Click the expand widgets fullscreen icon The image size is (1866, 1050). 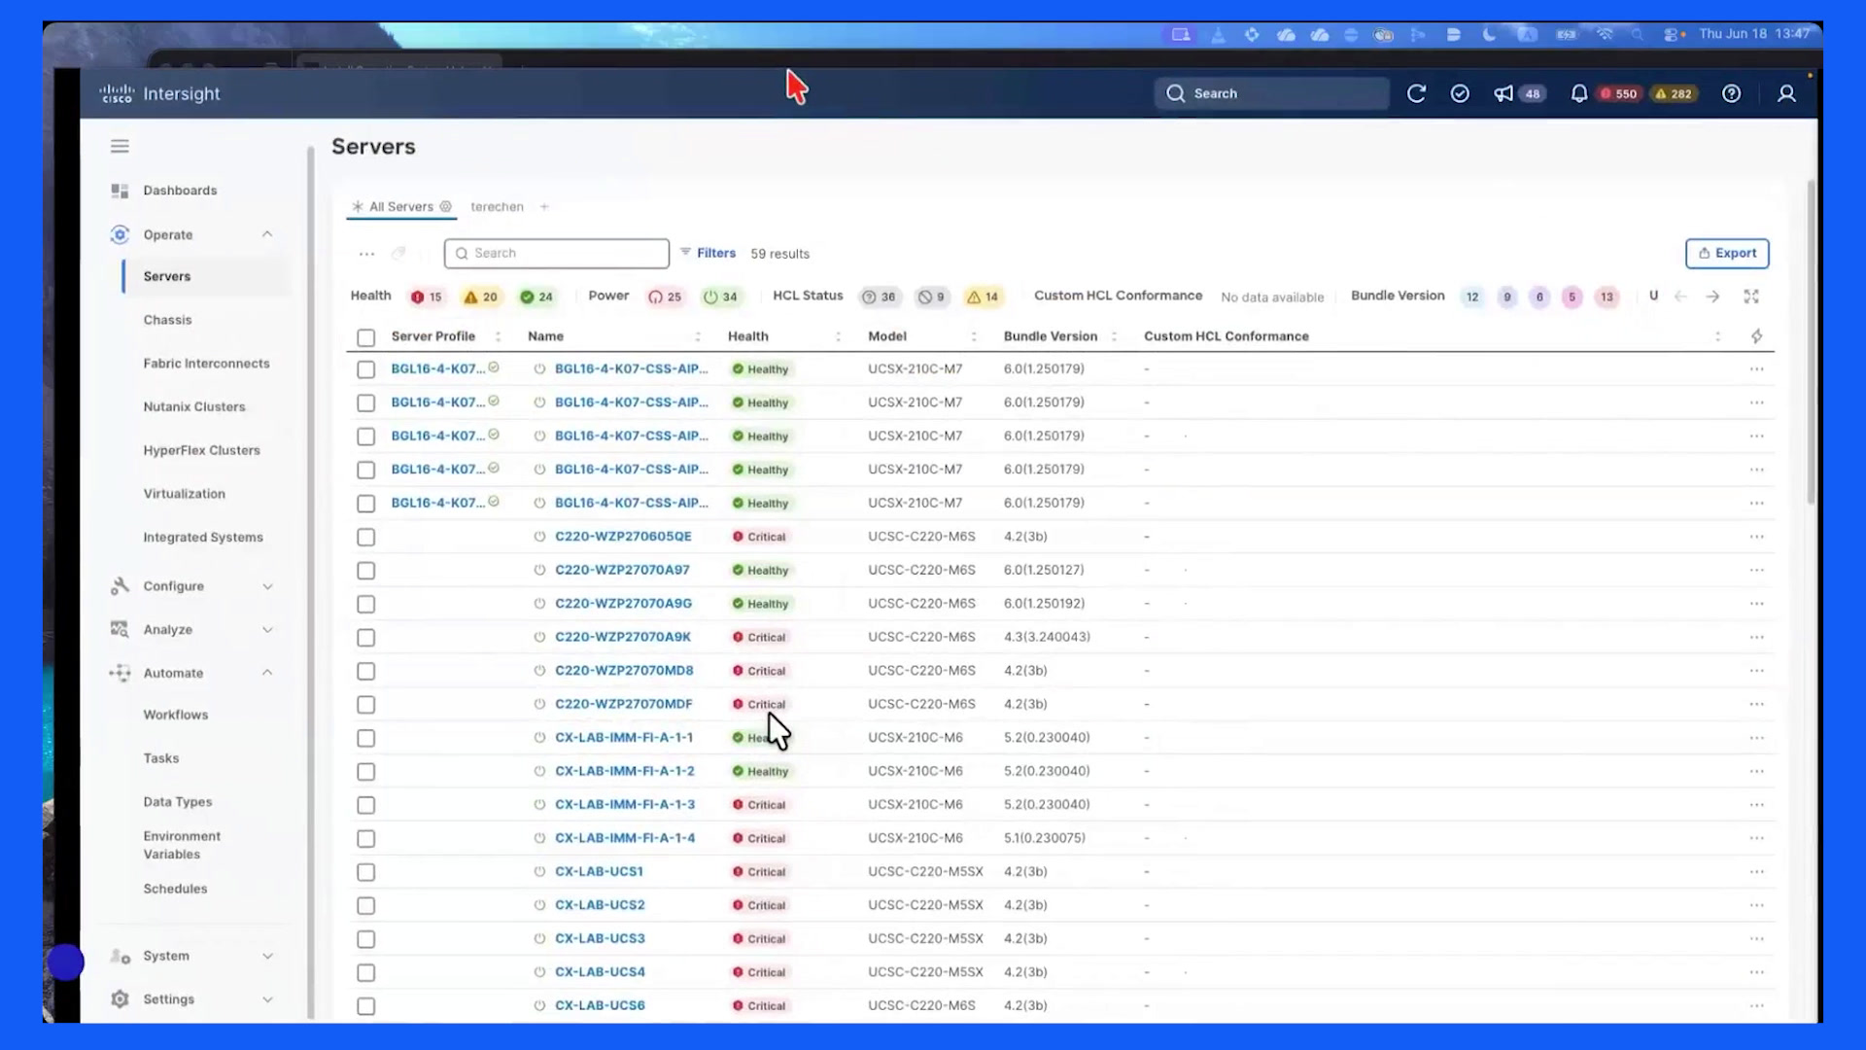(1751, 297)
